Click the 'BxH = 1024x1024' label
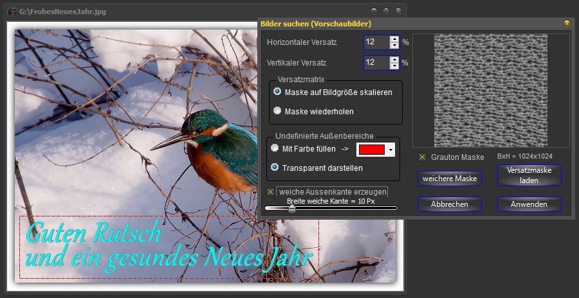579x298 pixels. click(525, 156)
